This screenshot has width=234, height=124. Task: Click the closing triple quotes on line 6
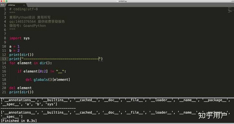[x=12, y=30]
